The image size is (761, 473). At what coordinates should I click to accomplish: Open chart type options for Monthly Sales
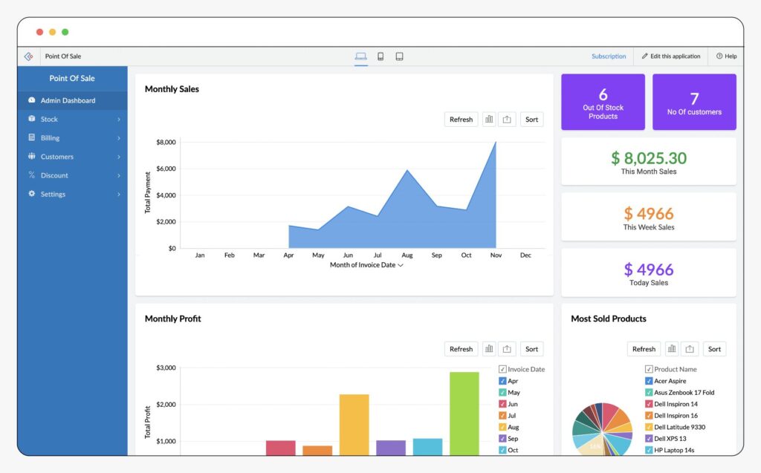pos(489,119)
